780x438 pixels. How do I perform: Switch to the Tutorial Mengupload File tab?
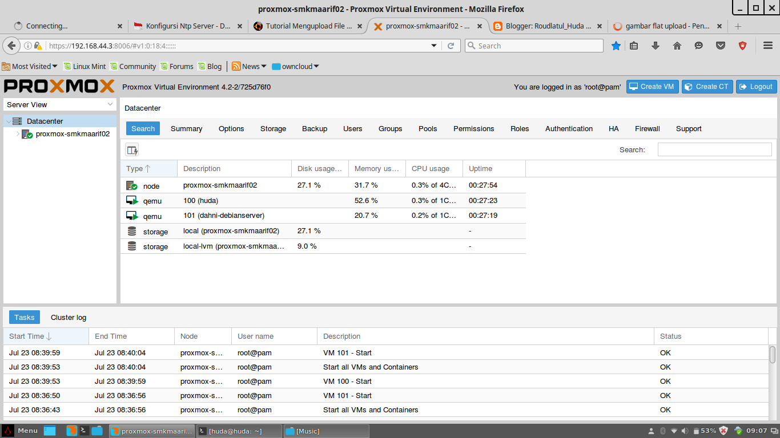pos(307,26)
